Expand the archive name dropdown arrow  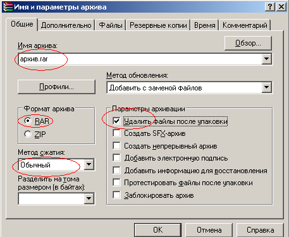coord(266,59)
